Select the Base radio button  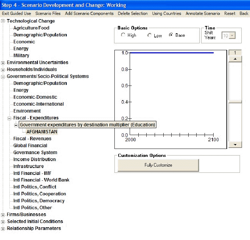pos(171,35)
